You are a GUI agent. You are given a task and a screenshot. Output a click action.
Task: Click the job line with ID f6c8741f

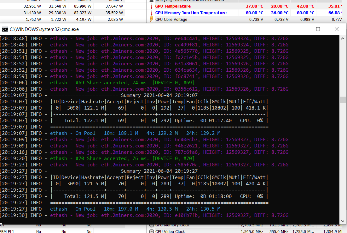click(x=144, y=76)
